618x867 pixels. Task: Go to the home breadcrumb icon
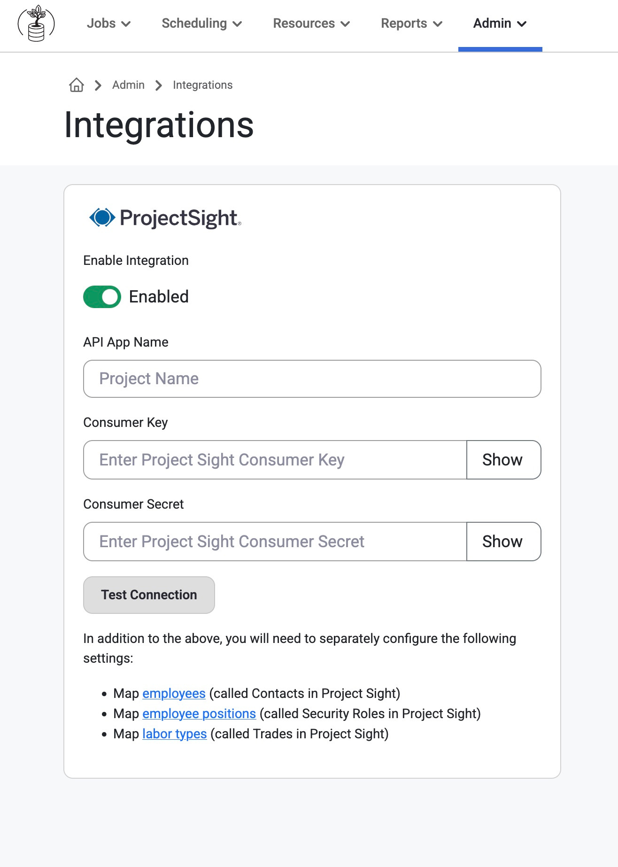pos(77,85)
